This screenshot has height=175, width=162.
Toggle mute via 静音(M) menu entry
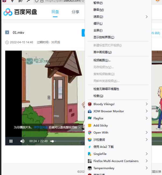[98, 10]
